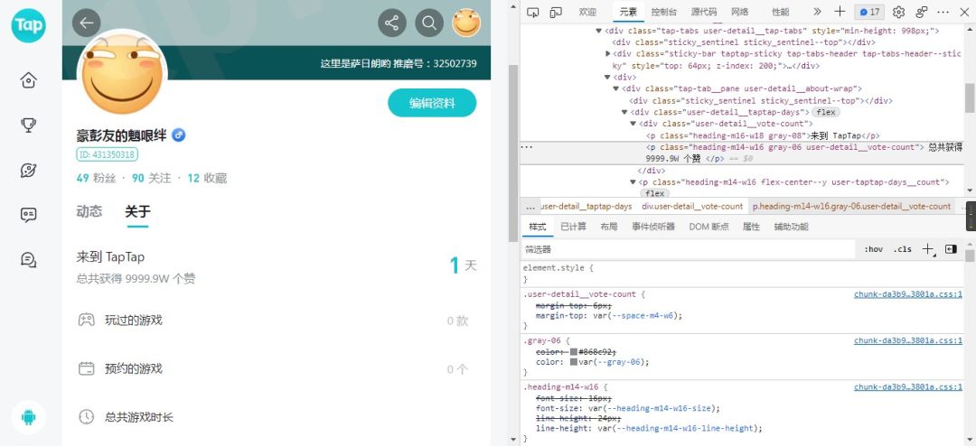Switch to the 控制台 tab
The height and width of the screenshot is (446, 976).
click(x=663, y=12)
